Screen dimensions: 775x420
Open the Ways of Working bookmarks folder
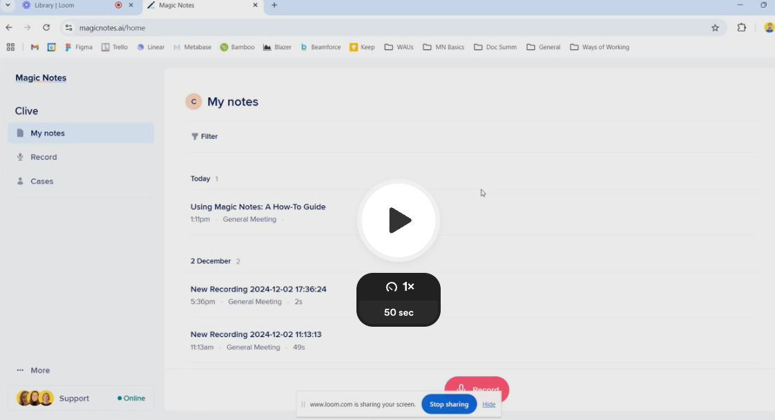(x=600, y=47)
